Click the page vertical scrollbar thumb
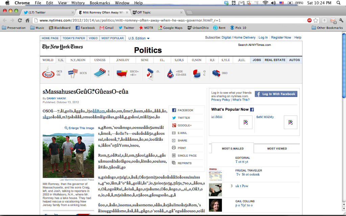Viewport: 346px width, 216px height. click(344, 65)
